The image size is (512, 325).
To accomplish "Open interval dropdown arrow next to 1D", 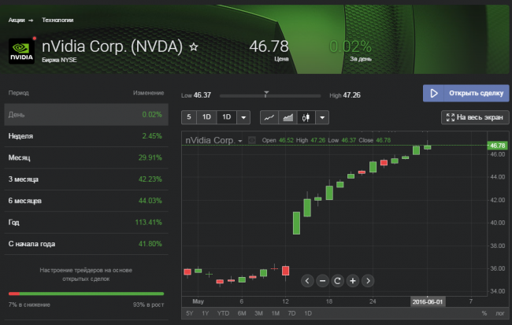I will [243, 117].
